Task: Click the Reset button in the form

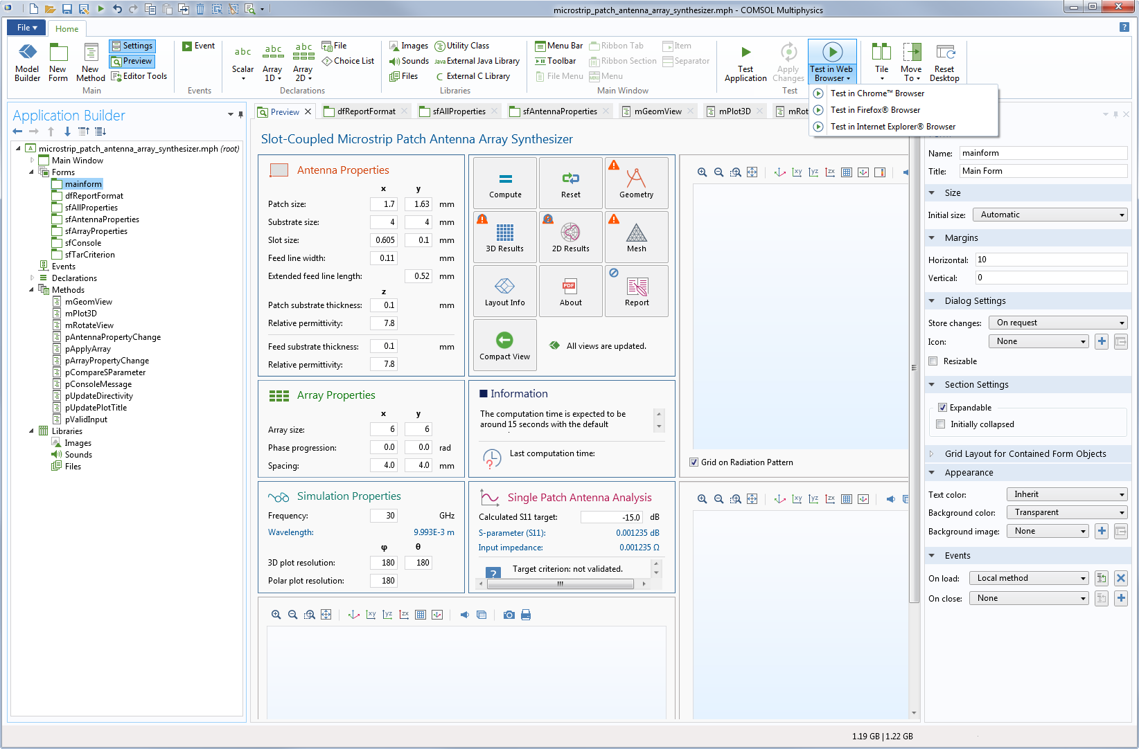Action: [571, 183]
